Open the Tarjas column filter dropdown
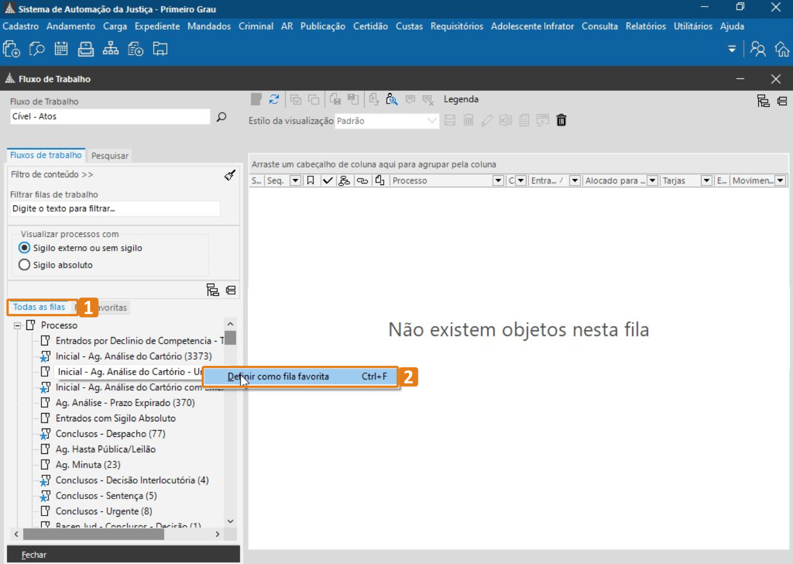793x564 pixels. (706, 181)
